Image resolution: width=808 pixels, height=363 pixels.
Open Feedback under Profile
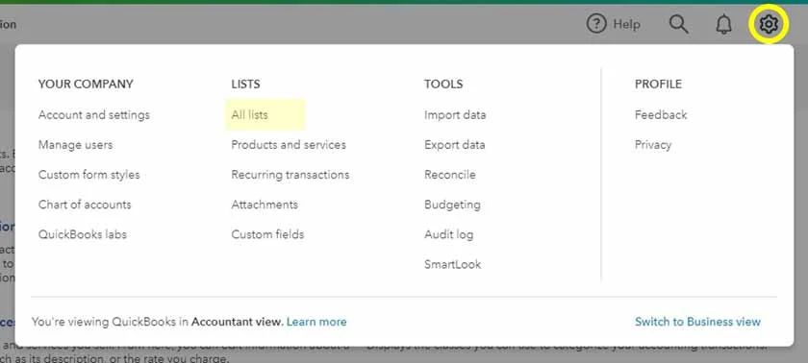tap(661, 114)
